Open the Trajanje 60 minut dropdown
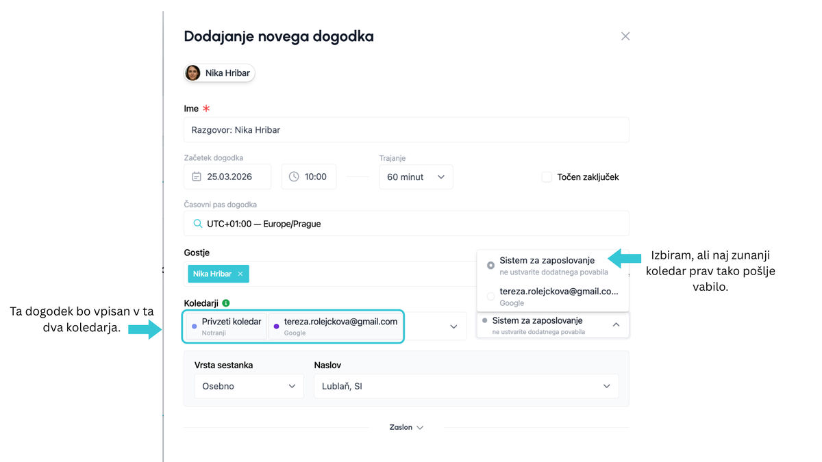The image size is (822, 462). [x=416, y=177]
